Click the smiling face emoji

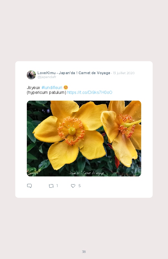point(66,87)
